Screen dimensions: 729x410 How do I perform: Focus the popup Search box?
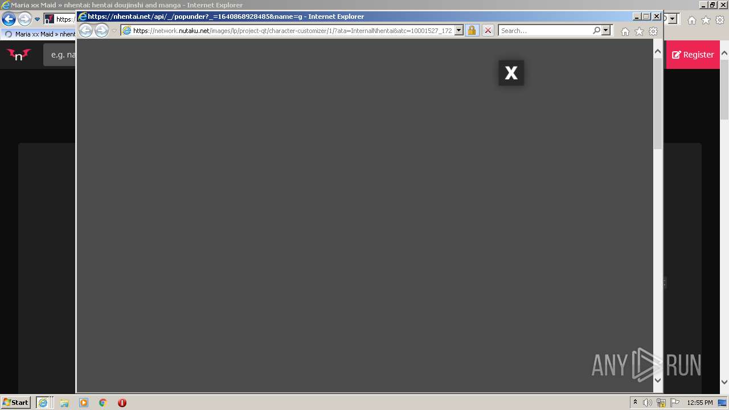point(546,31)
